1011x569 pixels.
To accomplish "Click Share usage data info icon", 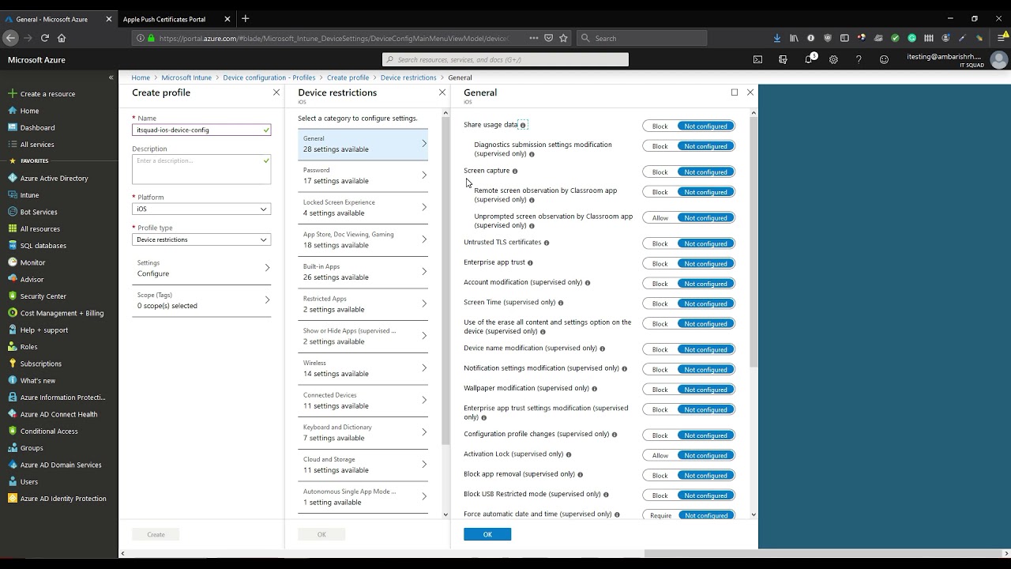I will pyautogui.click(x=523, y=125).
